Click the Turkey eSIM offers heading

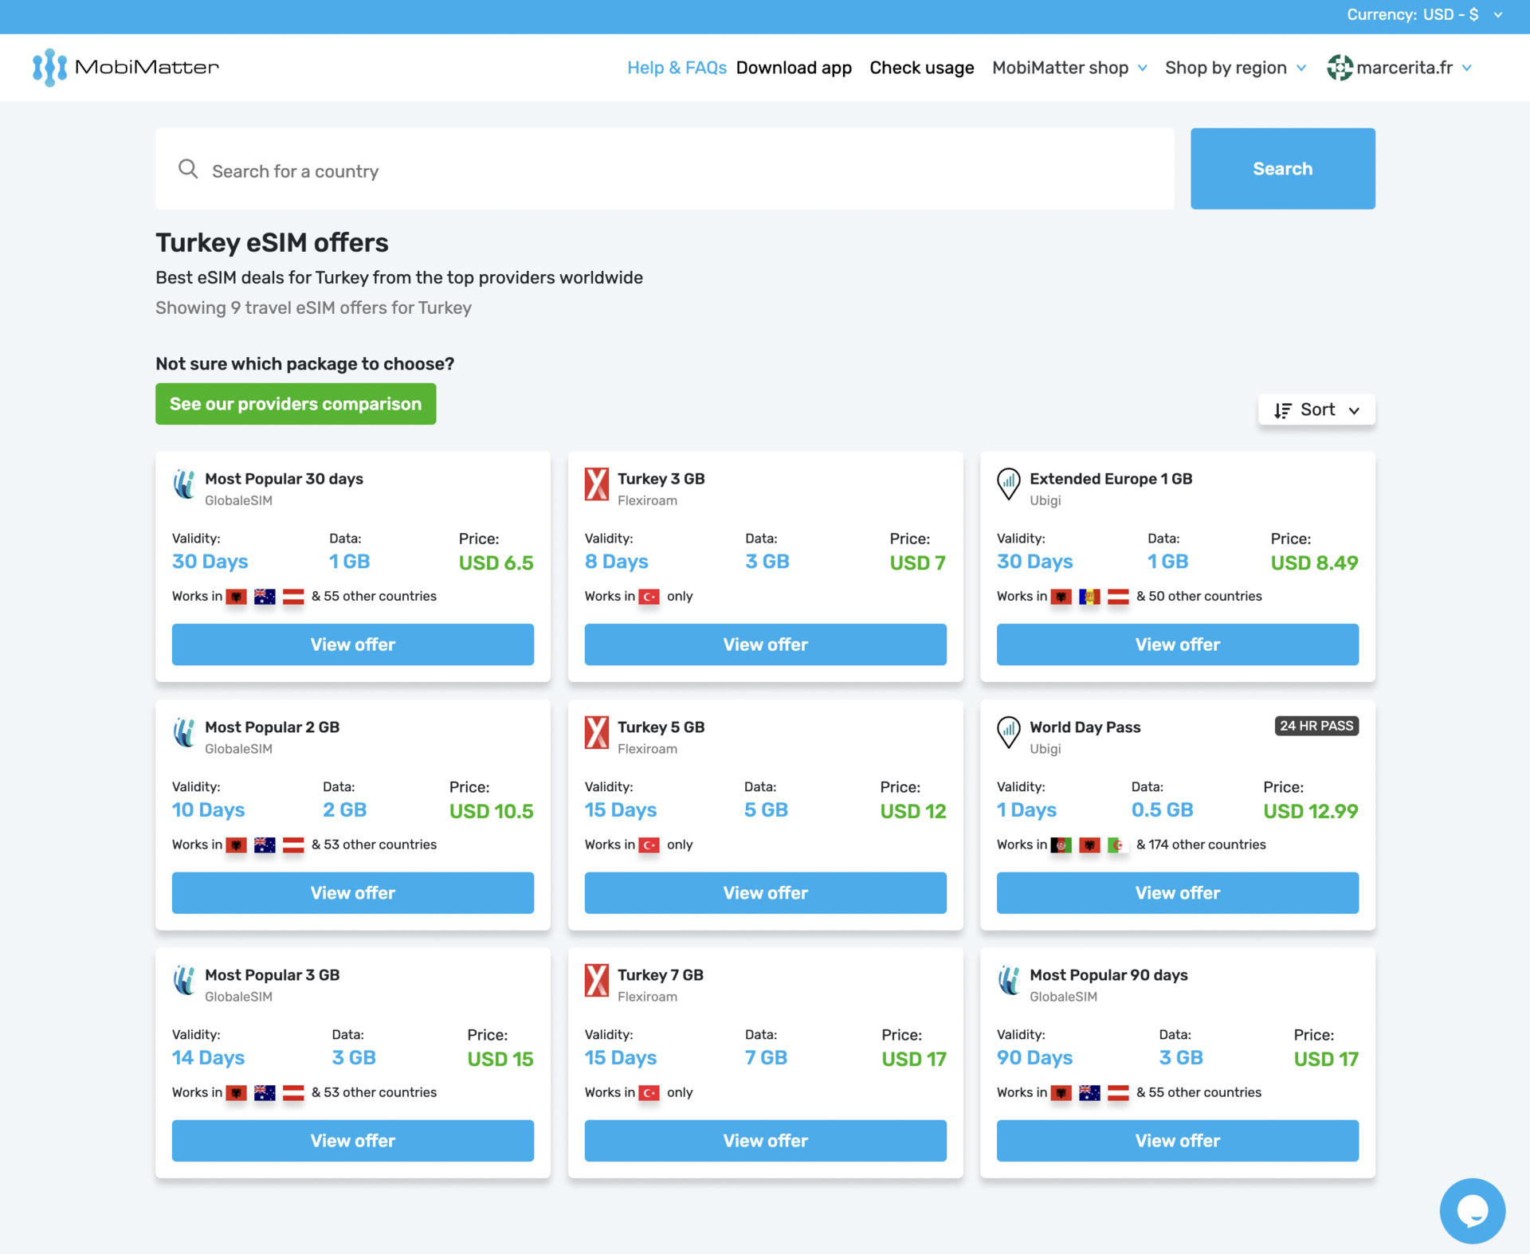(272, 243)
